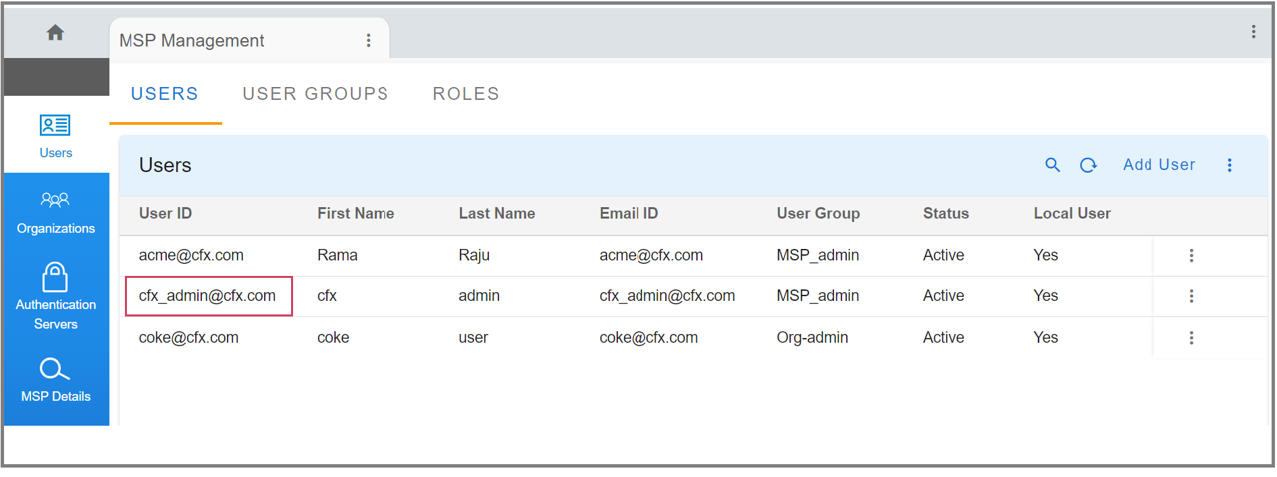Click the Home icon
Screen dimensions: 1277x477
55,32
